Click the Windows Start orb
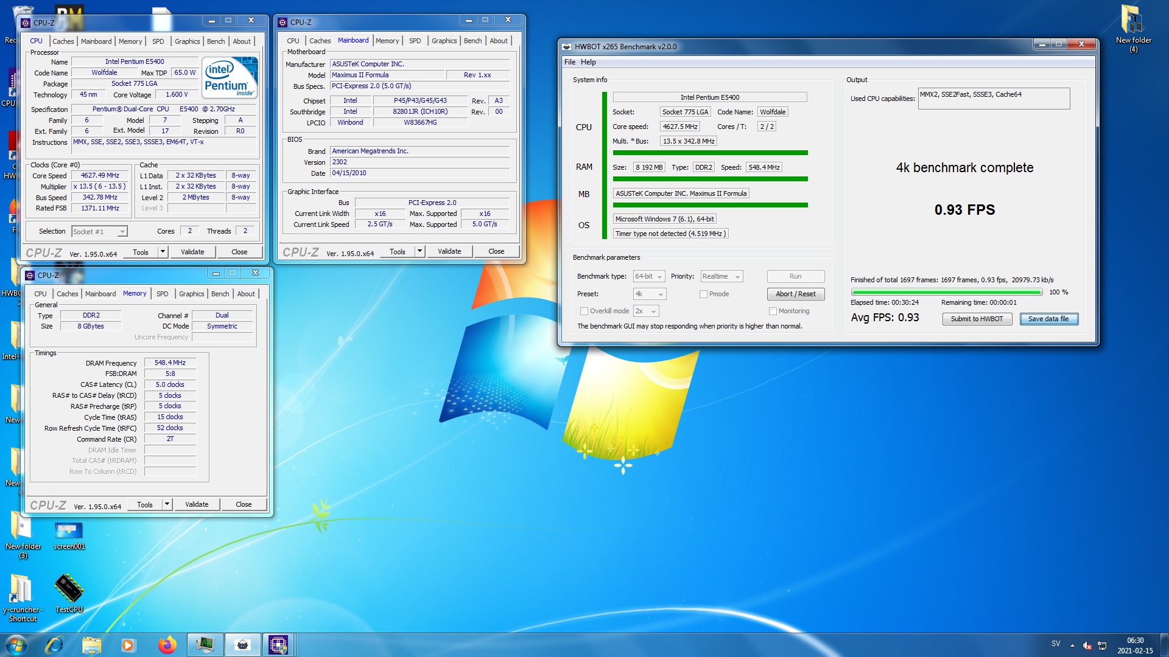Screen dimensions: 1169x657 pyautogui.click(x=16, y=644)
